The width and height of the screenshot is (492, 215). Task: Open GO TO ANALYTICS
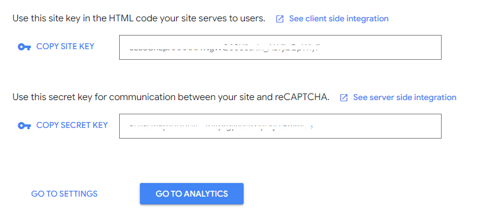tap(191, 194)
